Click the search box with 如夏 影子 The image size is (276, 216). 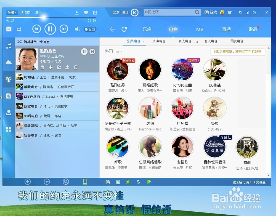[169, 12]
